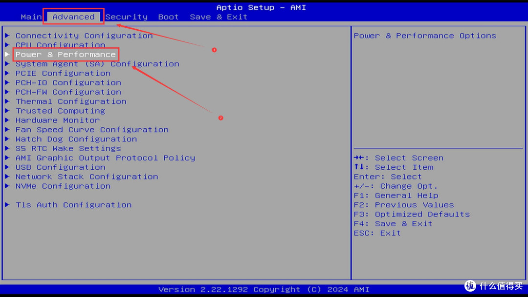Viewport: 528px width, 297px height.
Task: Open Connectivity Configuration submenu
Action: pos(84,36)
